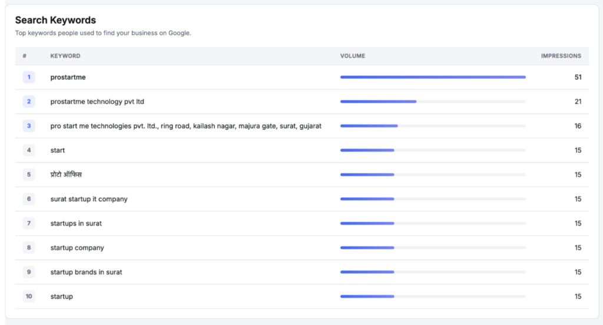Click the rank 3 badge
Viewport: 603px width, 325px height.
tap(29, 126)
